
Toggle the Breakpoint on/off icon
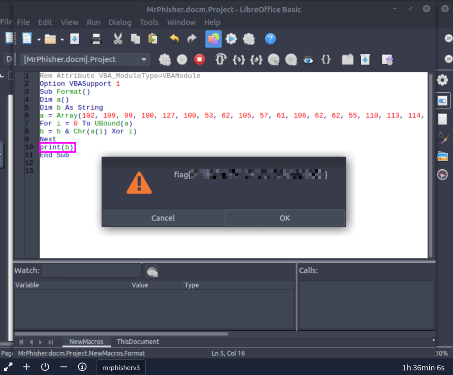(273, 60)
